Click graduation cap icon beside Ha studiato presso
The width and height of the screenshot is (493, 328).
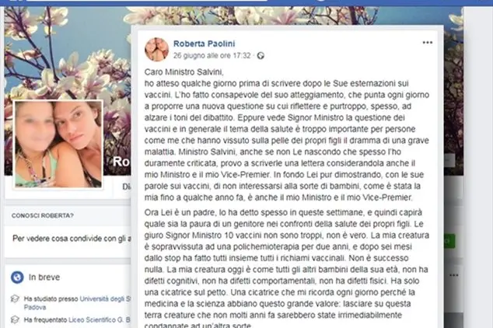point(15,298)
